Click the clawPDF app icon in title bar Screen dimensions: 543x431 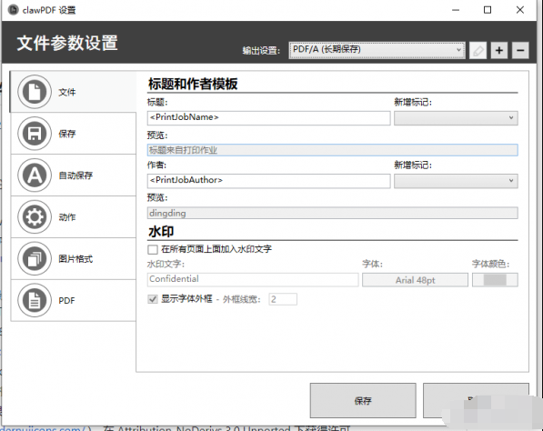click(13, 10)
